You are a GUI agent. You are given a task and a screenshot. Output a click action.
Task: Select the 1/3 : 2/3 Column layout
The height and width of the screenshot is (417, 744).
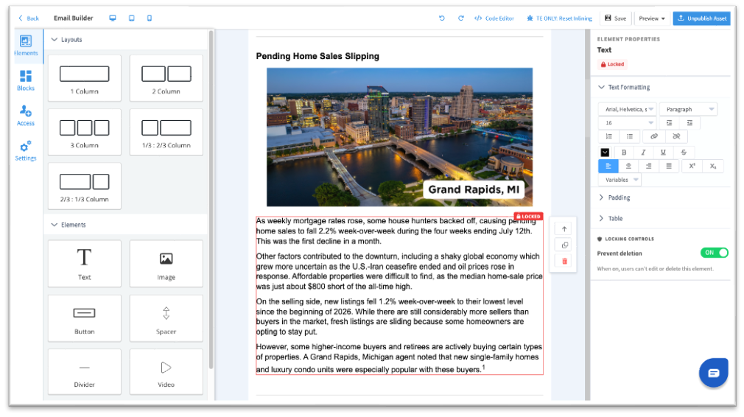[166, 132]
